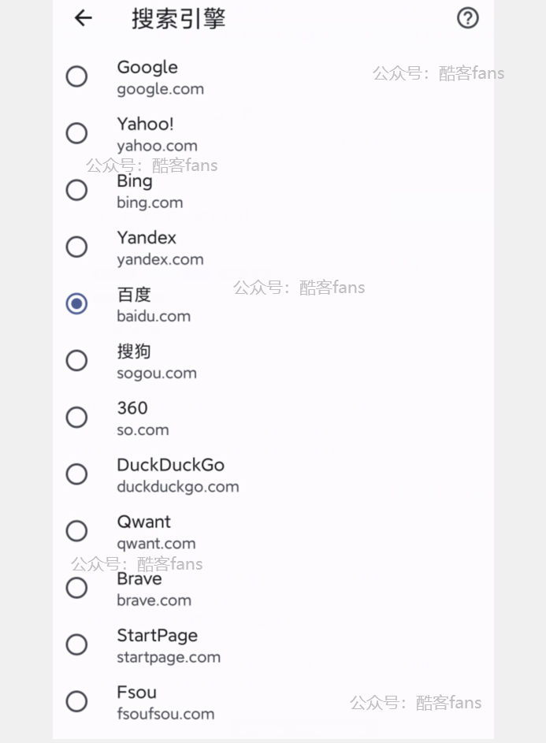The image size is (546, 743).
Task: Tap the baidu.com subtitle
Action: coord(154,316)
